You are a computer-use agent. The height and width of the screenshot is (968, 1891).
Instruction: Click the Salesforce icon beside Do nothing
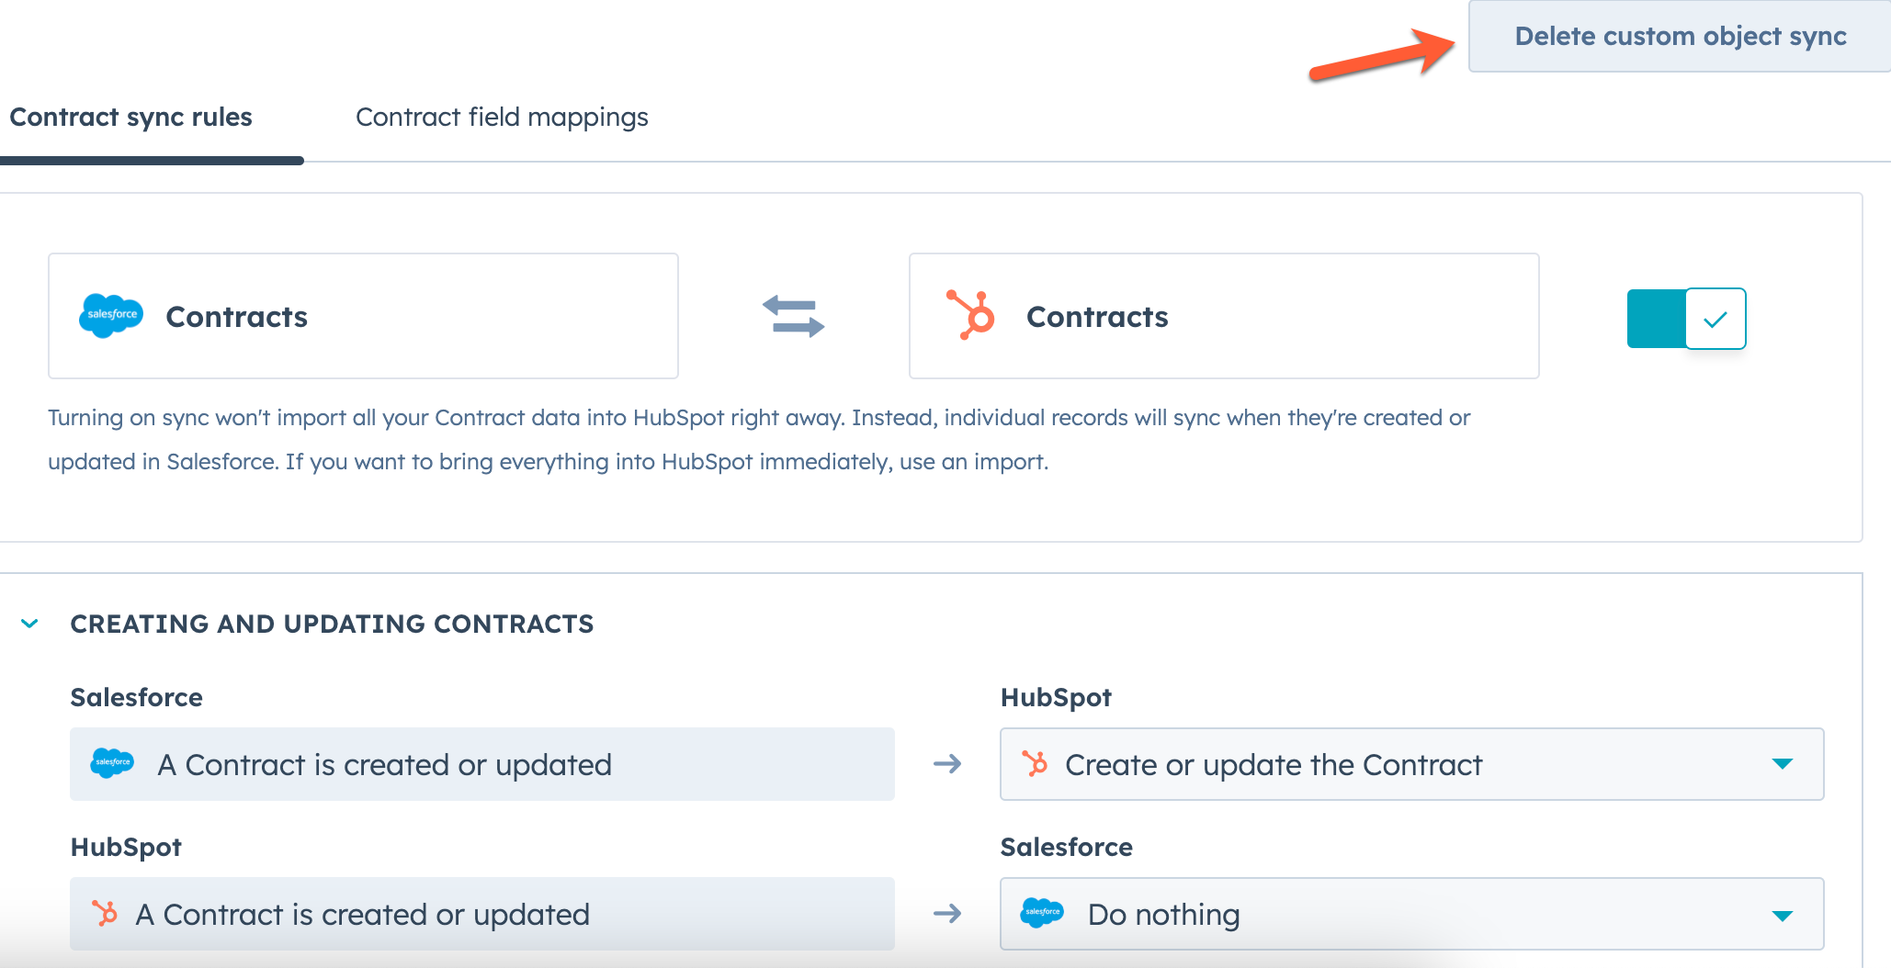(x=1043, y=913)
